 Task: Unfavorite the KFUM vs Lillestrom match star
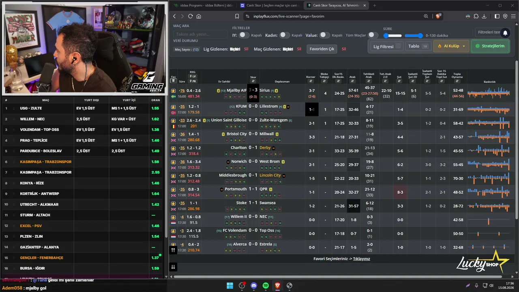(174, 107)
